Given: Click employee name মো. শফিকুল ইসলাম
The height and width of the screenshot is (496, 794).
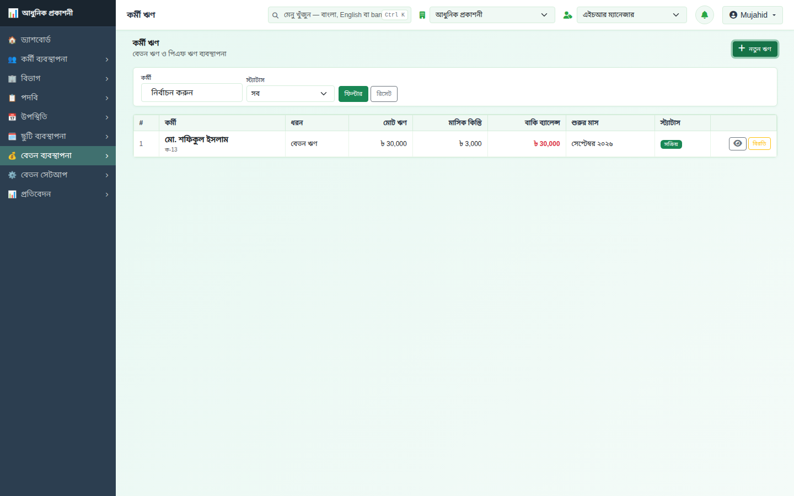Looking at the screenshot, I should click(196, 139).
